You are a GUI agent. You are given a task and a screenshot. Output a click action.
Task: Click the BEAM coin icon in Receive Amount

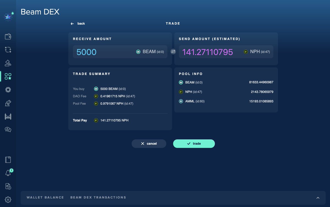(x=138, y=52)
